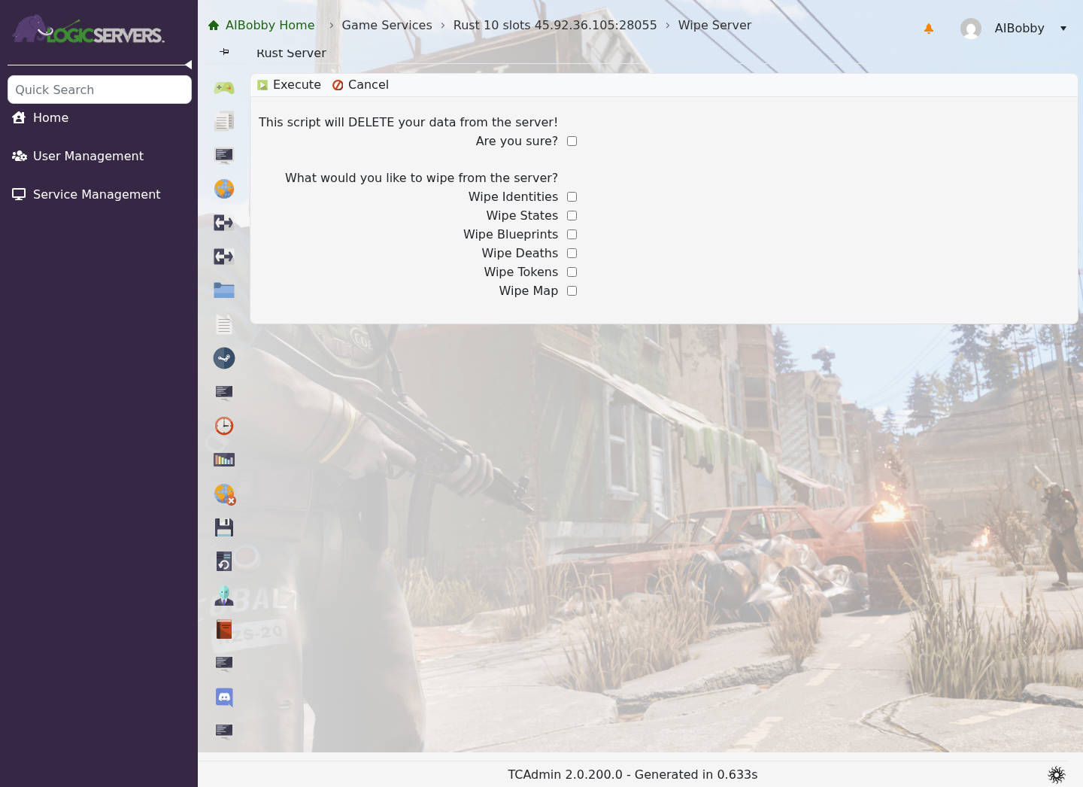Image resolution: width=1083 pixels, height=787 pixels.
Task: Click the LogicServers mammoth logo
Action: (88, 30)
